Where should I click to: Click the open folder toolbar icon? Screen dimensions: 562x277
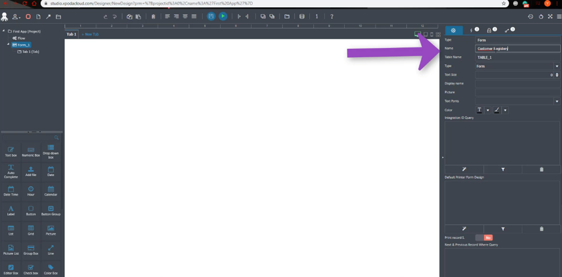[x=58, y=17]
